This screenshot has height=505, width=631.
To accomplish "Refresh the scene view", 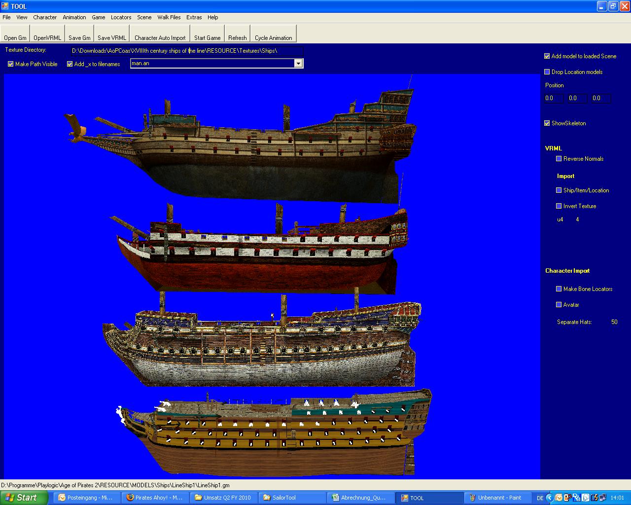I will coord(238,34).
